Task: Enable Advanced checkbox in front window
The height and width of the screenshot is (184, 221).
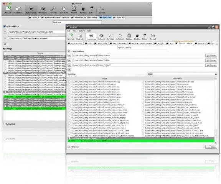Action: (x=69, y=147)
